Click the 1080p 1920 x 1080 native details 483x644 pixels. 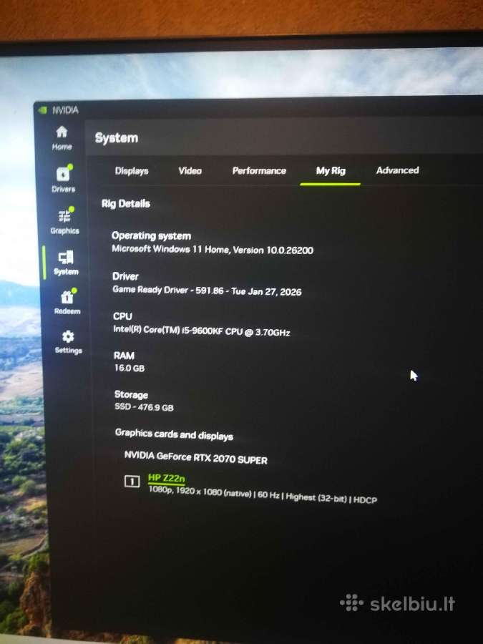point(263,495)
